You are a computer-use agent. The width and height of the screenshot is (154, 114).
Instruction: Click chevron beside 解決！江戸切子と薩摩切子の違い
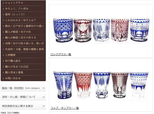(x=3, y=26)
